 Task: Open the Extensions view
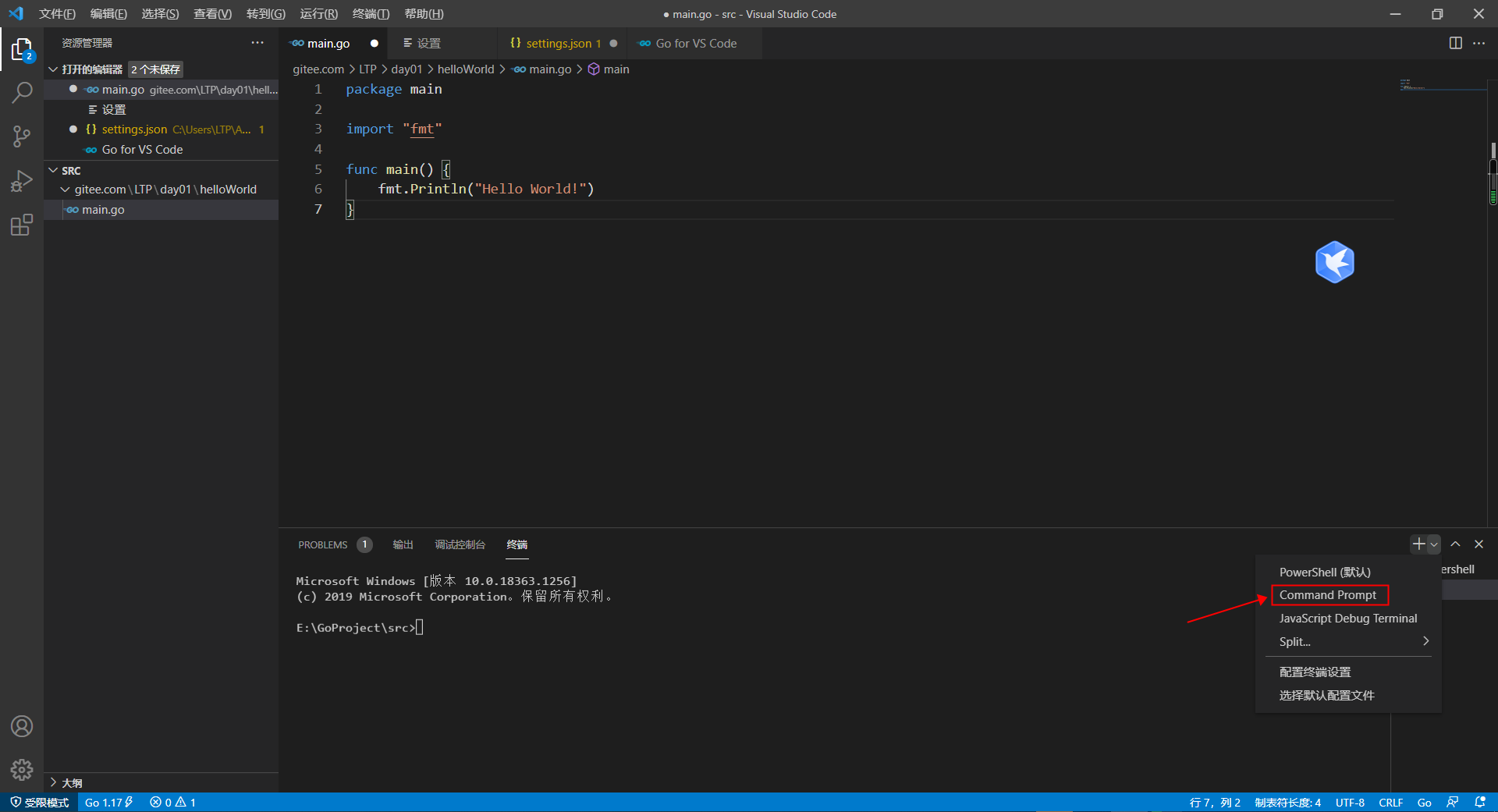pos(22,225)
